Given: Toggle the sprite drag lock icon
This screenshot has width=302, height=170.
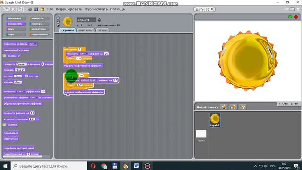Looking at the screenshot, I should point(99,20).
